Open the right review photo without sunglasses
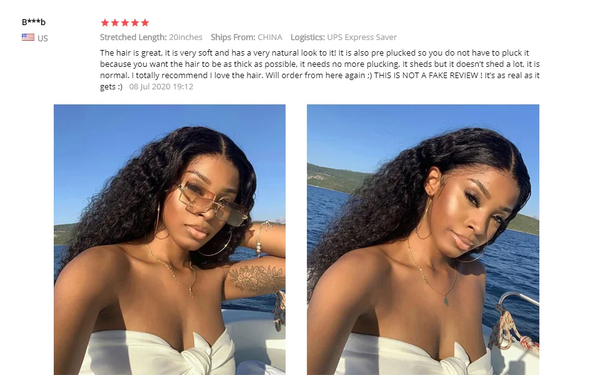The image size is (600, 375). [x=423, y=239]
